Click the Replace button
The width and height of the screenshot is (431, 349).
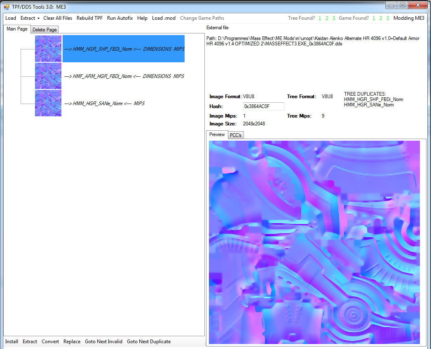(x=72, y=342)
